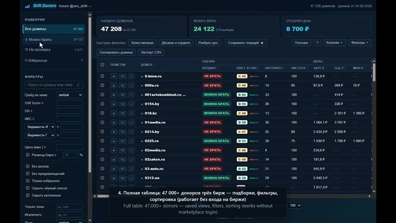The image size is (396, 223).
Task: Click the ИКС ≥ input field
Action: coord(69,119)
